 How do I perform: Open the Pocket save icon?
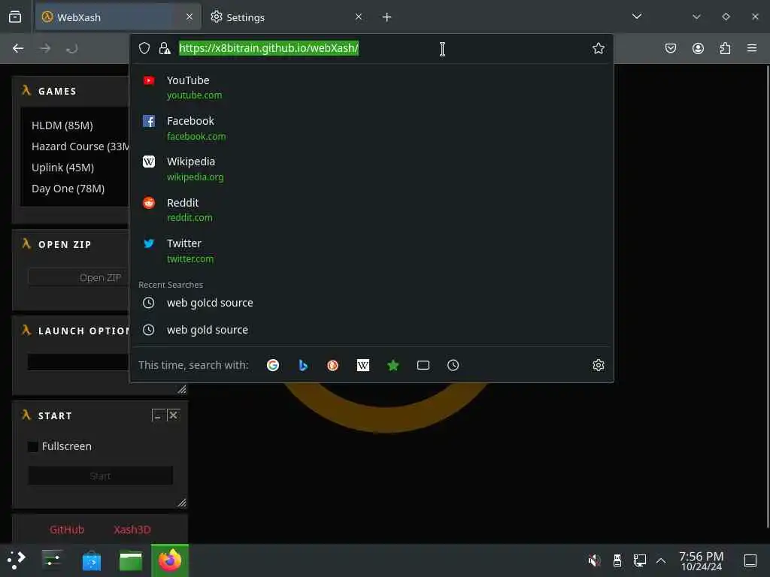(671, 48)
